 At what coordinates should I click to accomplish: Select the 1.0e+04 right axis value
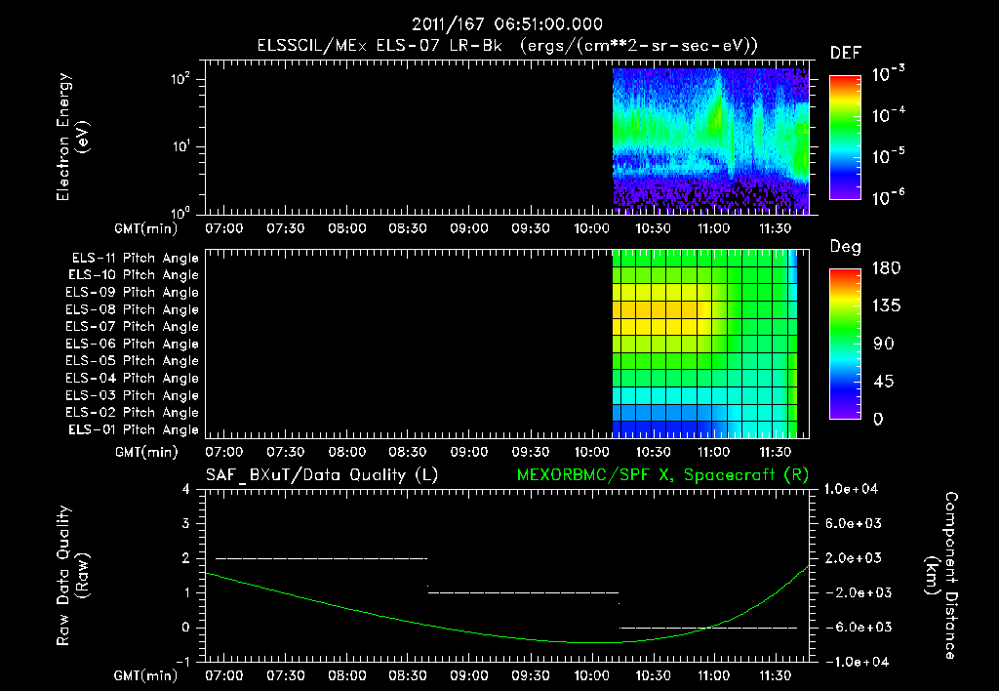pos(851,489)
